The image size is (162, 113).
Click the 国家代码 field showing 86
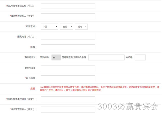click(x=56, y=58)
